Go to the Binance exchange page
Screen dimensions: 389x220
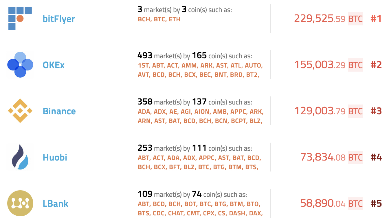click(x=59, y=111)
